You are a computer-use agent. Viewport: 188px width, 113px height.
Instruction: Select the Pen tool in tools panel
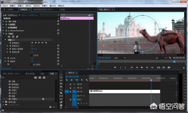click(61, 102)
